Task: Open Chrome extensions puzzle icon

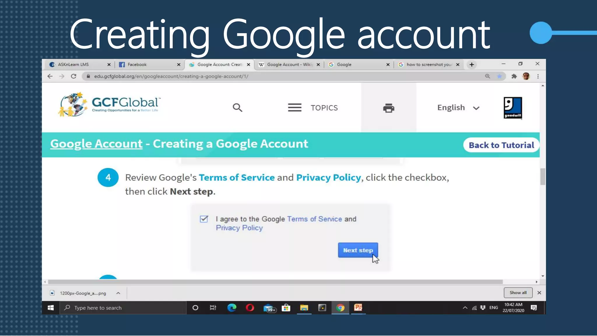Action: pos(514,76)
